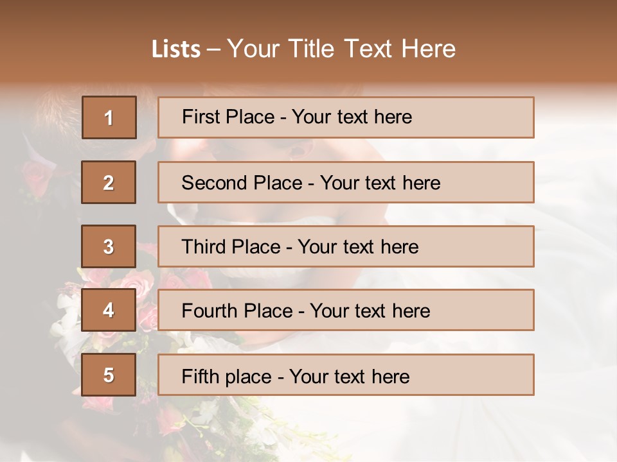Image resolution: width=617 pixels, height=462 pixels.
Task: Click the bold word Lists in the title
Action: pos(176,49)
